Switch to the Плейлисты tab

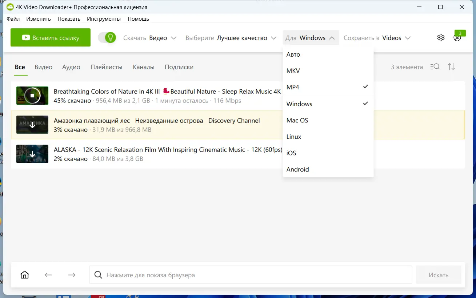(x=107, y=67)
